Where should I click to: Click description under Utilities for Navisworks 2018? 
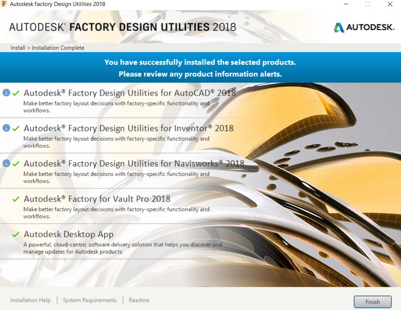(x=116, y=177)
